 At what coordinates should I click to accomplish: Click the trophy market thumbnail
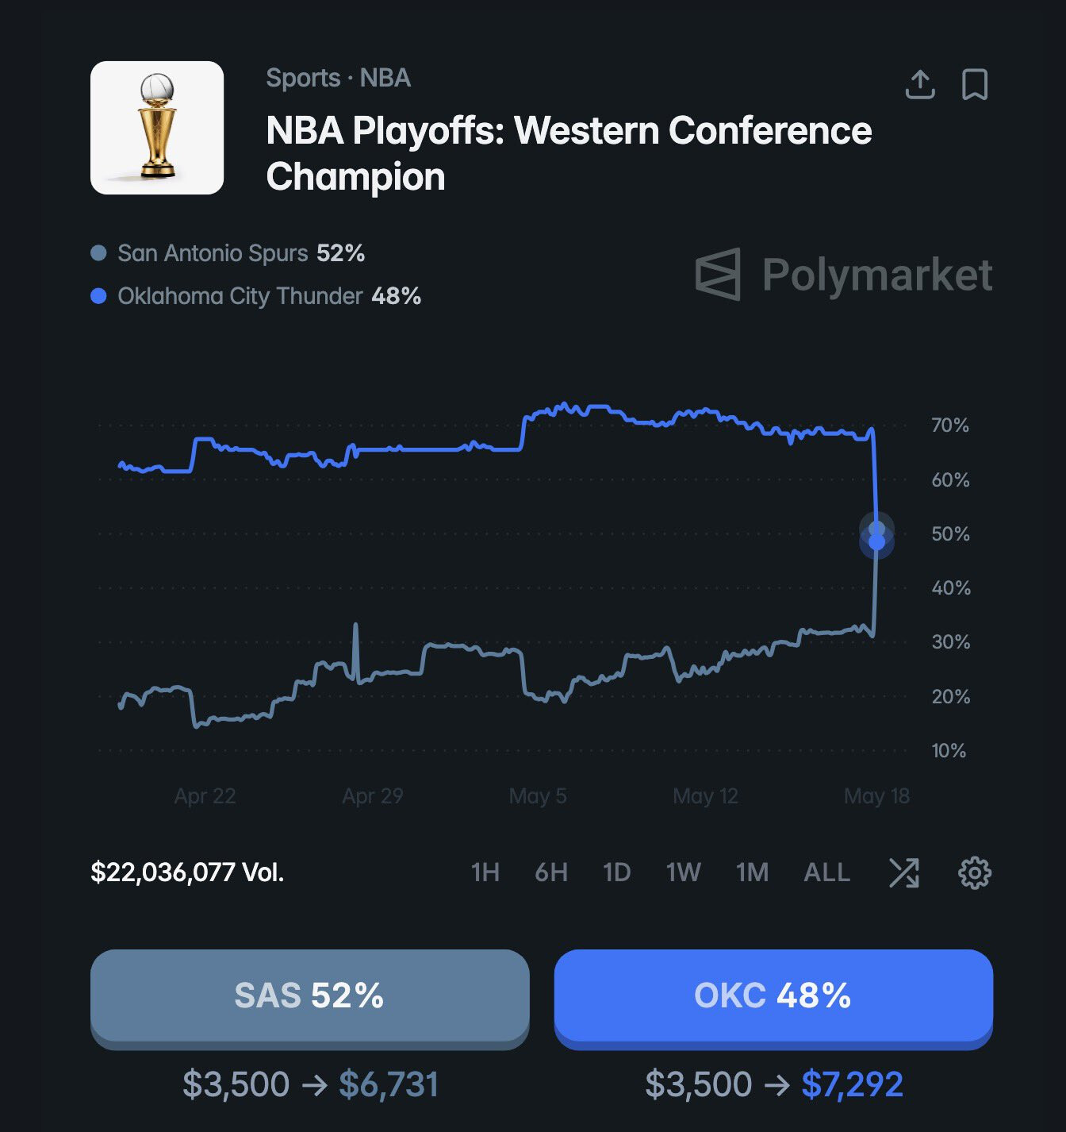point(157,128)
